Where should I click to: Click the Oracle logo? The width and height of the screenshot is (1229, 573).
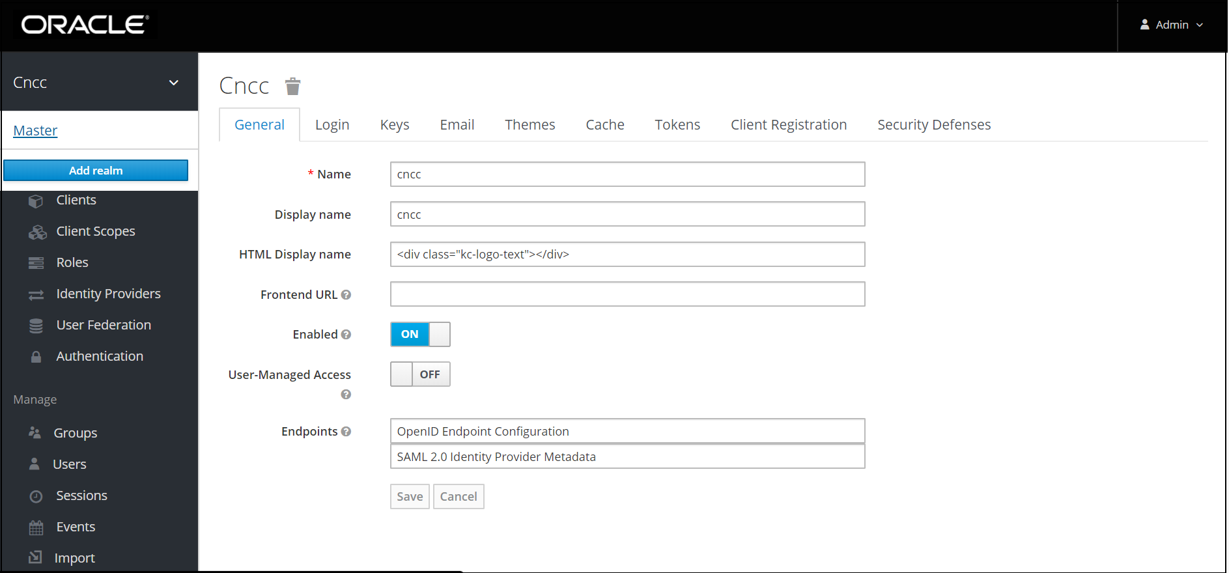click(85, 25)
